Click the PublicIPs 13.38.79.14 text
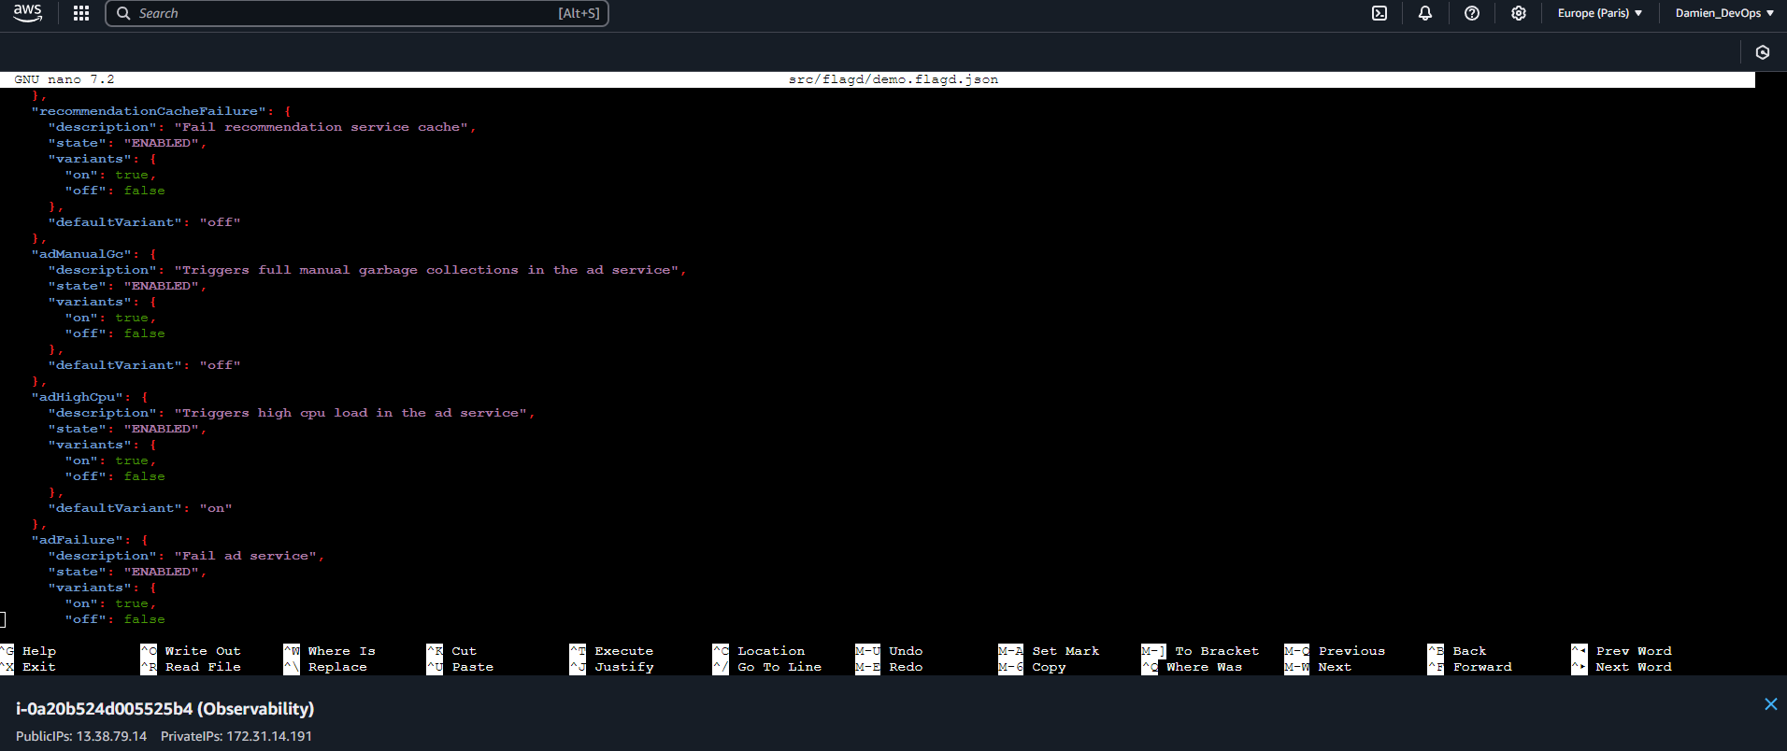 click(81, 736)
